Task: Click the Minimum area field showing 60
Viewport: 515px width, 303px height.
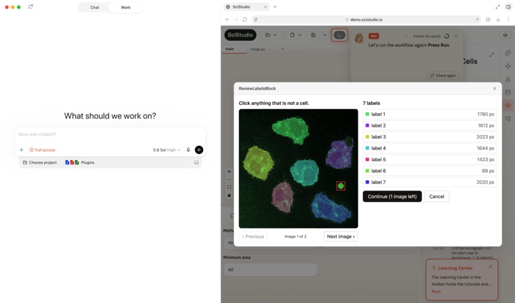Action: (x=270, y=270)
